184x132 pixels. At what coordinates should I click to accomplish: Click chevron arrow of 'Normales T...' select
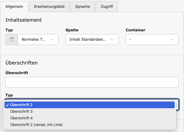52,39
